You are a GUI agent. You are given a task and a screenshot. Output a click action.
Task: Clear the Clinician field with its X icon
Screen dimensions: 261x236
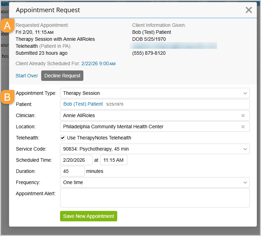(x=243, y=115)
